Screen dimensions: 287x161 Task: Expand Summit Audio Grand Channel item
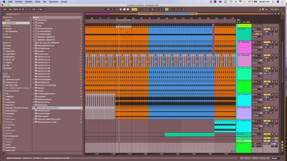(34, 108)
